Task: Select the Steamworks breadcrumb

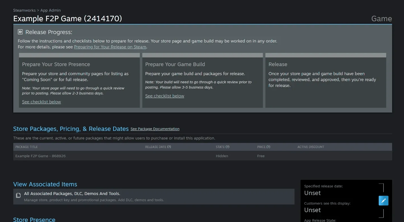Action: click(x=24, y=10)
